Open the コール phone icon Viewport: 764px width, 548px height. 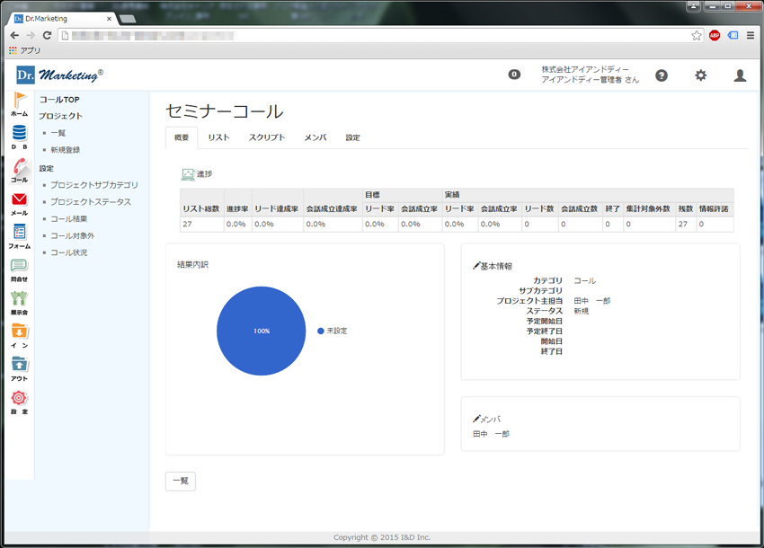(x=19, y=168)
